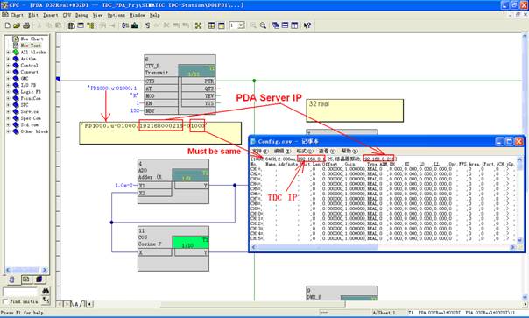Click the tile windows vertically icon
529x318 pixels.
[x=294, y=25]
